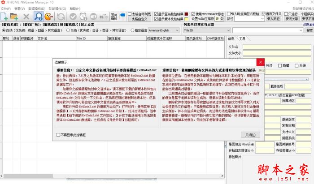Click the blue tag image-edit icon
The height and width of the screenshot is (184, 314).
(122, 16)
